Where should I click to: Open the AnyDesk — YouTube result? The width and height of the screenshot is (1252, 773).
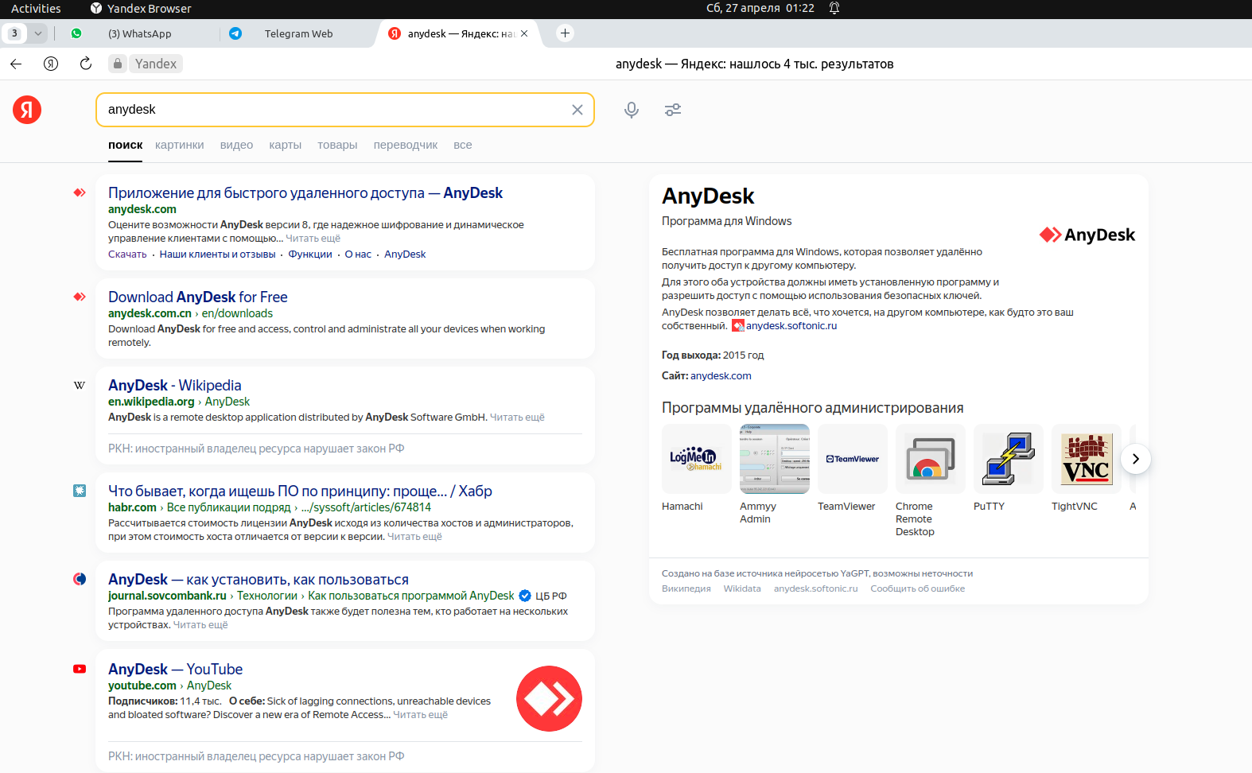click(176, 669)
